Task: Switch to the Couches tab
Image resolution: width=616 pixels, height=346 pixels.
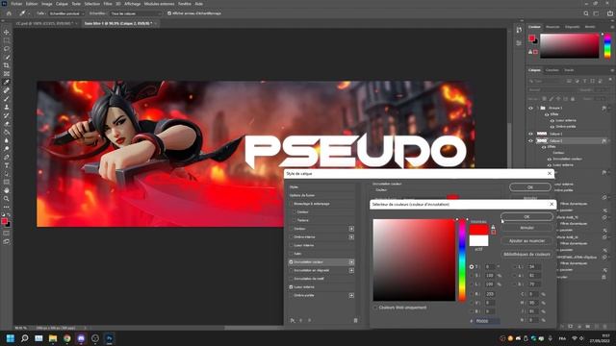Action: pyautogui.click(x=552, y=70)
